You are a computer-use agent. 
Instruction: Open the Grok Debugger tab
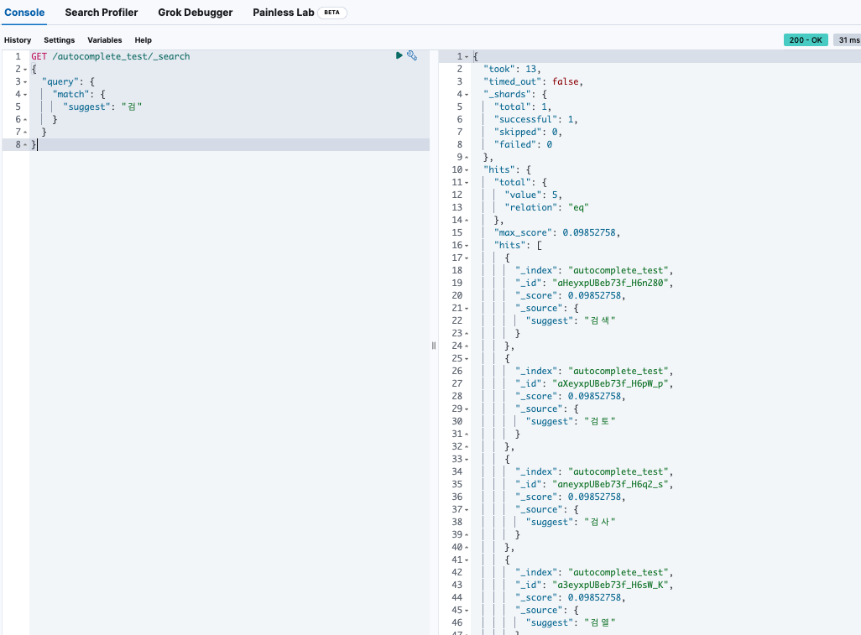(196, 13)
